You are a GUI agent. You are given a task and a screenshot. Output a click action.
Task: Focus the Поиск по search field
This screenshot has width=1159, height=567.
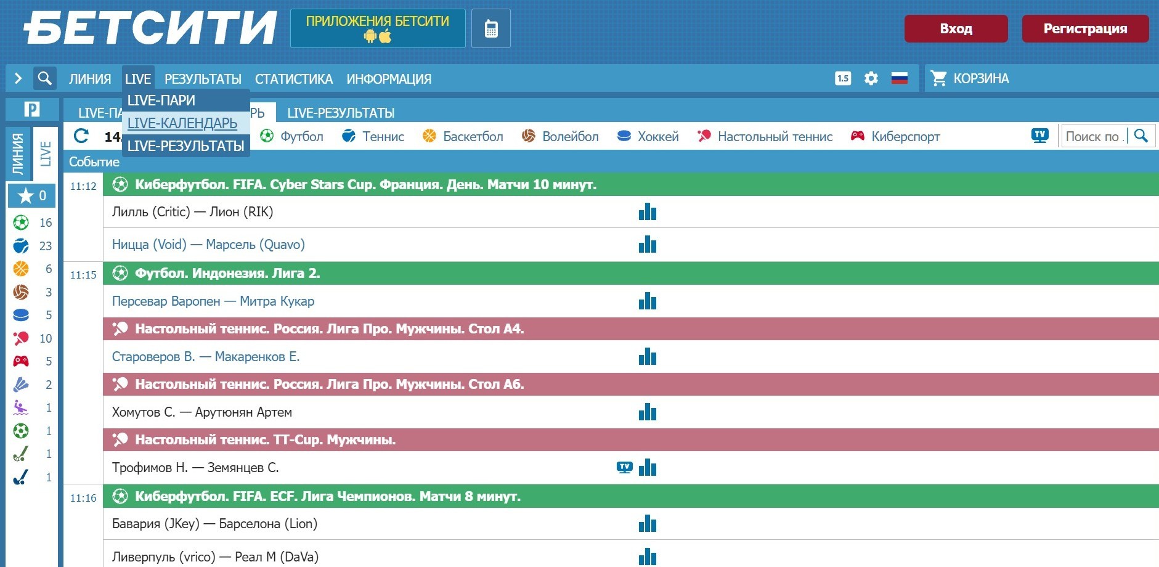click(1096, 136)
